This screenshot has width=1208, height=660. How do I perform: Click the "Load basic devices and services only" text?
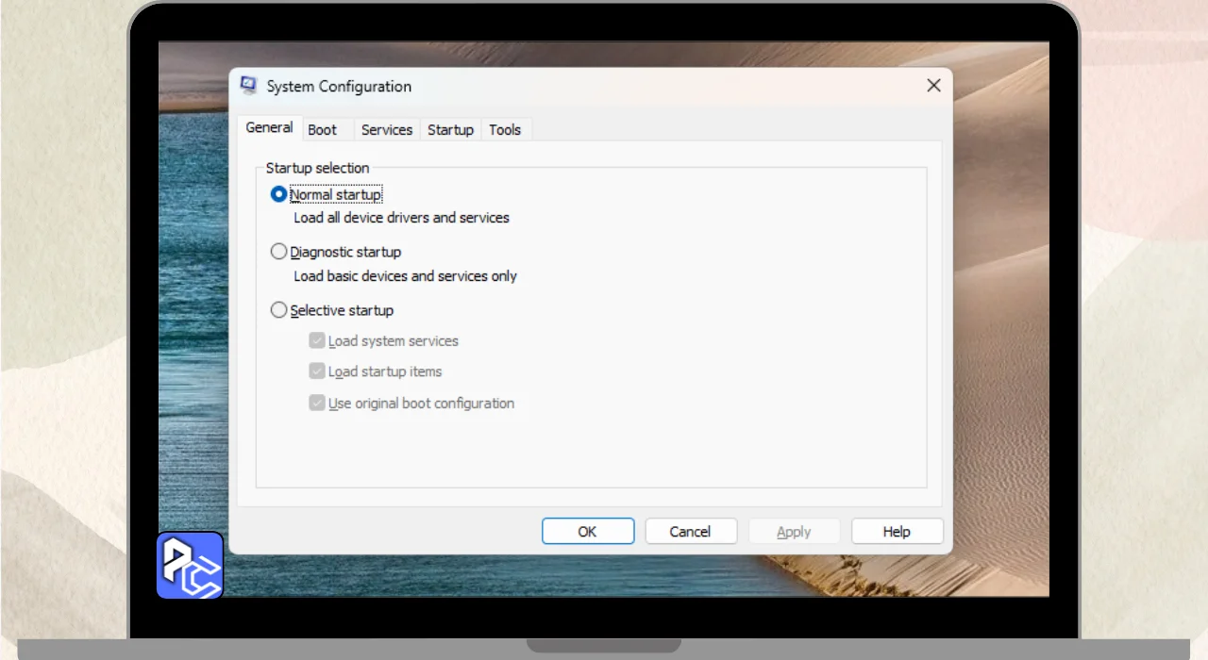coord(405,276)
